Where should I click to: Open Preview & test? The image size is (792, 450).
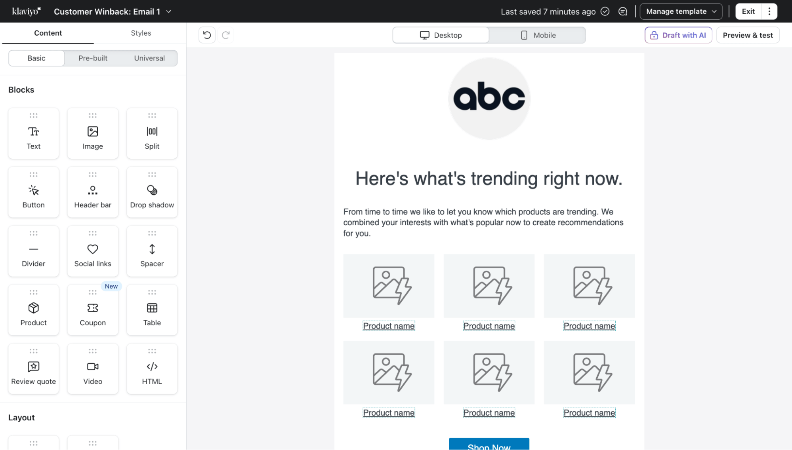(x=748, y=35)
